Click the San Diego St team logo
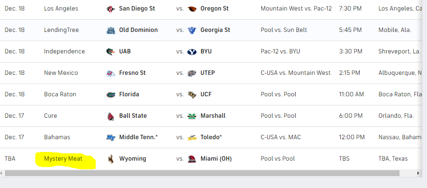The image size is (427, 188). (x=110, y=9)
